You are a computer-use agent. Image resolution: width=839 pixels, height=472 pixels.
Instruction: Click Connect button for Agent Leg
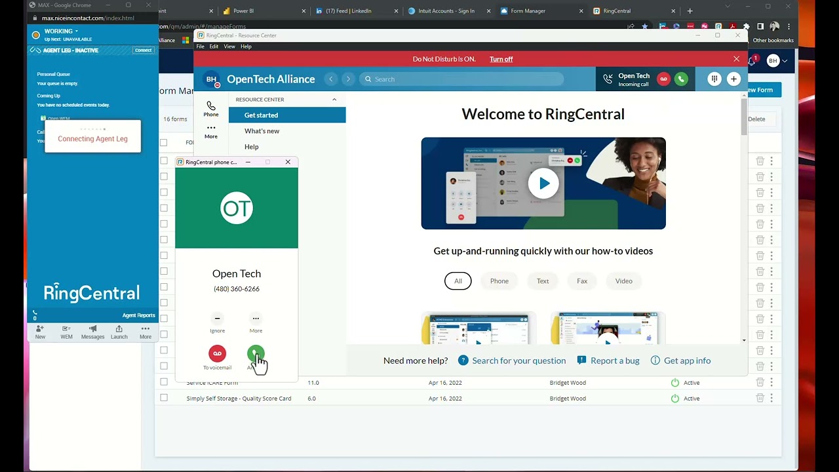(x=143, y=50)
